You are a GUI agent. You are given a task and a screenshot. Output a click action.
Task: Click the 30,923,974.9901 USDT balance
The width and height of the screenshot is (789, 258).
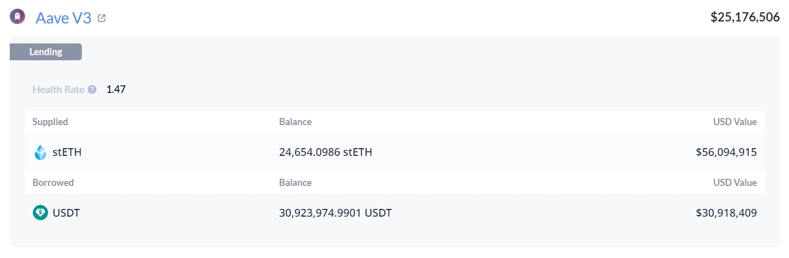pos(335,213)
